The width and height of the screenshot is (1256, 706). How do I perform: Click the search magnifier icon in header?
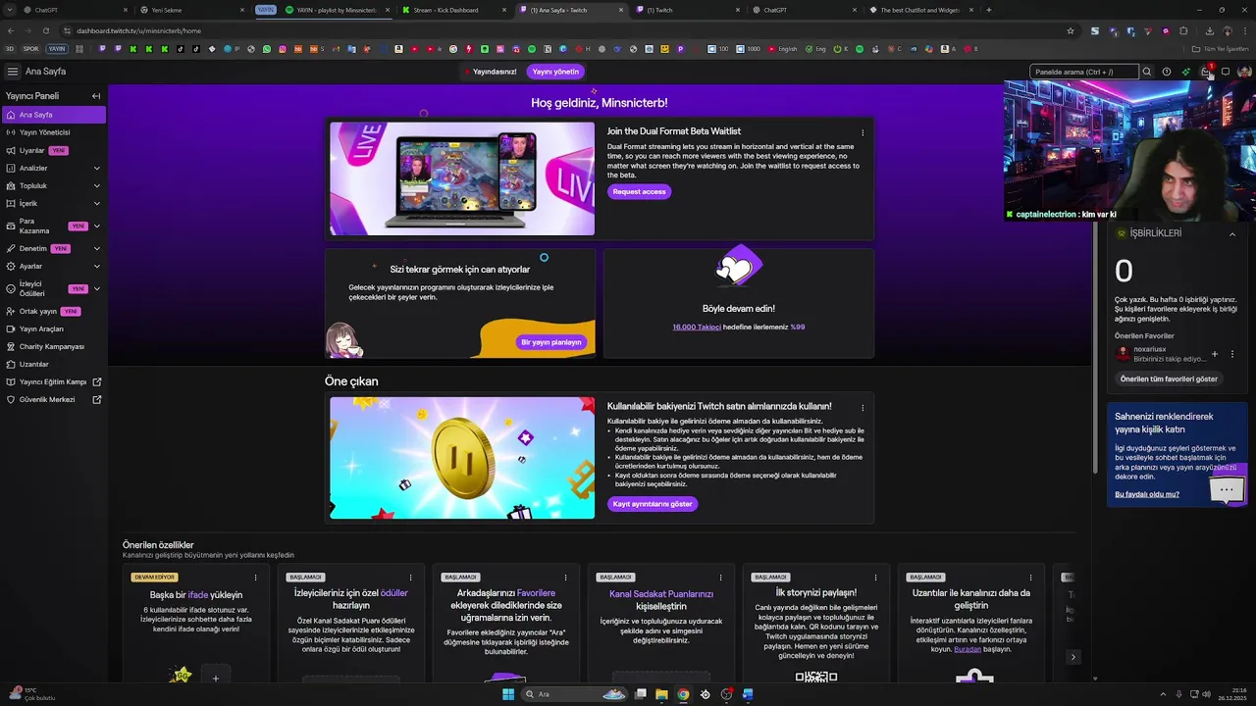(x=1146, y=72)
